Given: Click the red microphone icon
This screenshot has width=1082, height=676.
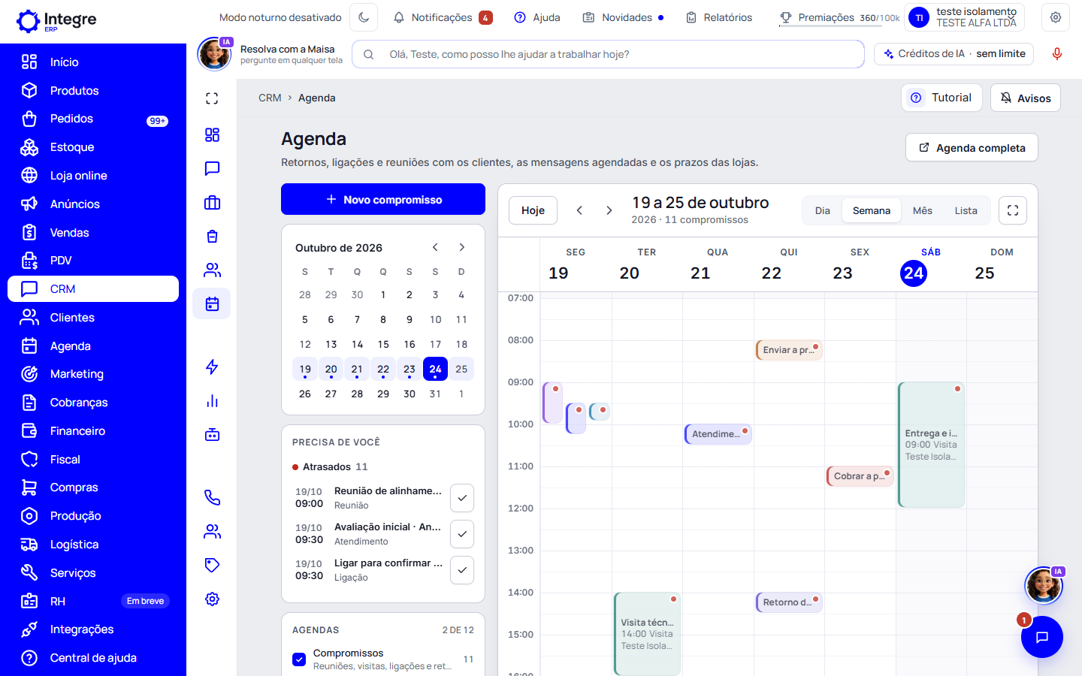Looking at the screenshot, I should pos(1057,54).
